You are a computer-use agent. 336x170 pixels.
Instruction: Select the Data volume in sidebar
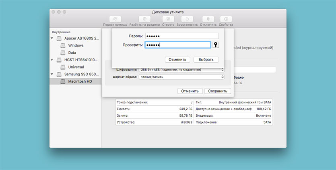(x=72, y=53)
